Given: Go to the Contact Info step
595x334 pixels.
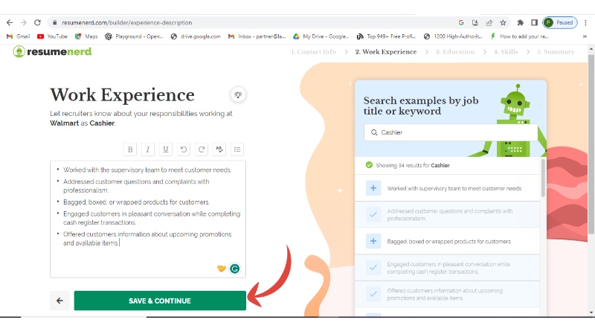Looking at the screenshot, I should [313, 52].
